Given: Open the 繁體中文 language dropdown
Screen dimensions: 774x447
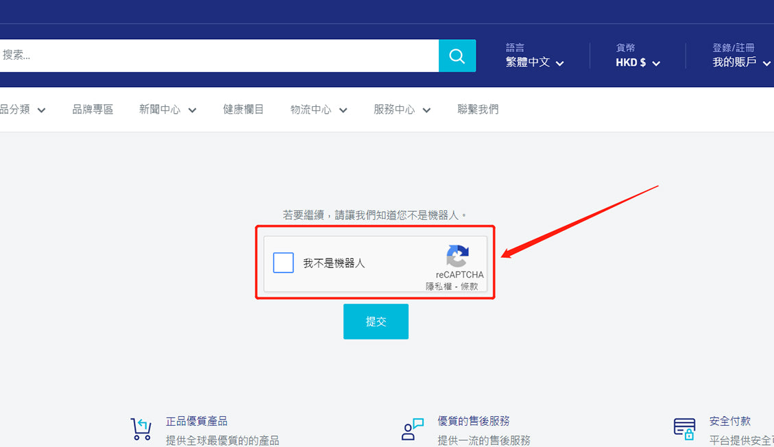Looking at the screenshot, I should [x=535, y=62].
